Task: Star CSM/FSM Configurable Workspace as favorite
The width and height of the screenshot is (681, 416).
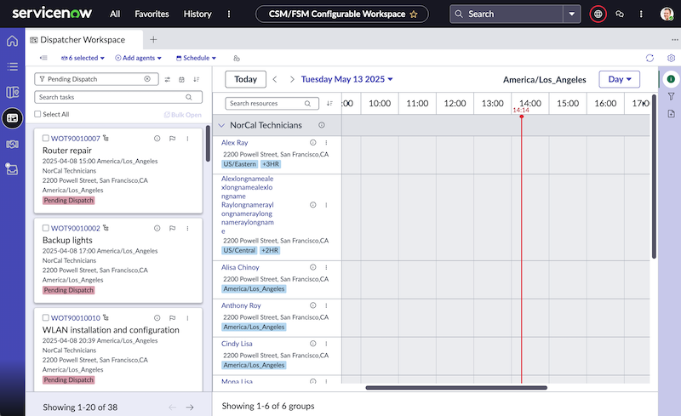Action: tap(414, 14)
